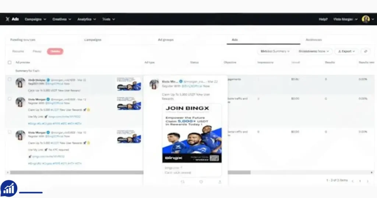The width and height of the screenshot is (377, 198).
Task: Click @BingXOfficial mention in preview popup
Action: pos(191,86)
